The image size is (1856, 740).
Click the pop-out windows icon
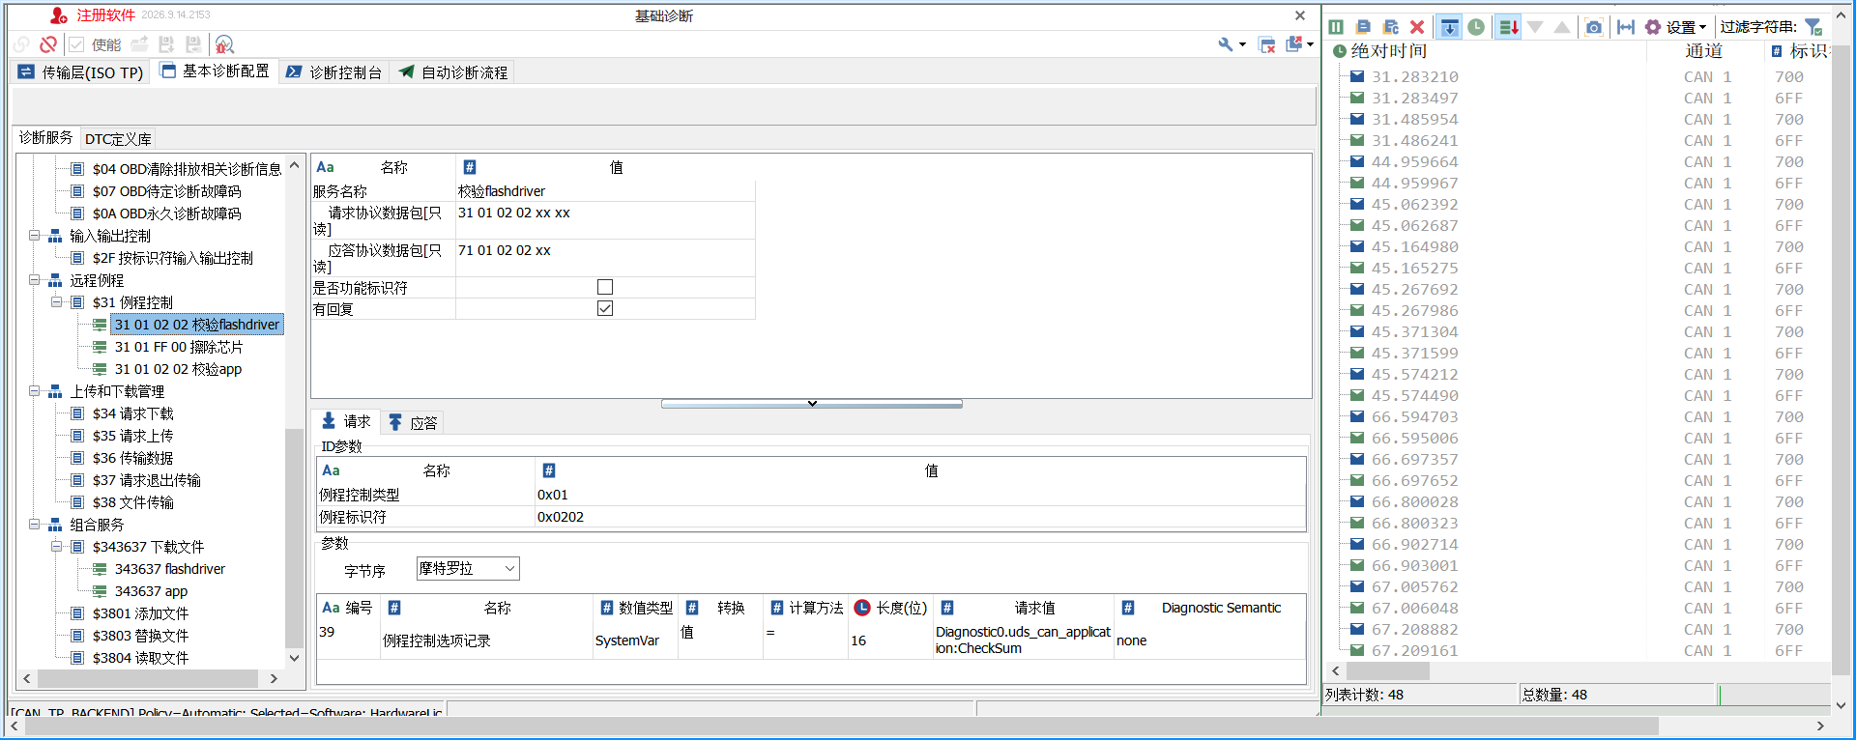pyautogui.click(x=1293, y=44)
